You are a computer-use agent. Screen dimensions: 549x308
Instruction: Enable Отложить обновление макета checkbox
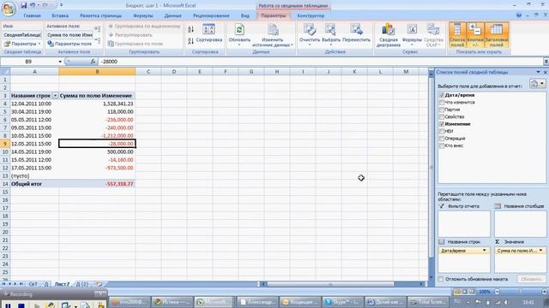click(441, 279)
